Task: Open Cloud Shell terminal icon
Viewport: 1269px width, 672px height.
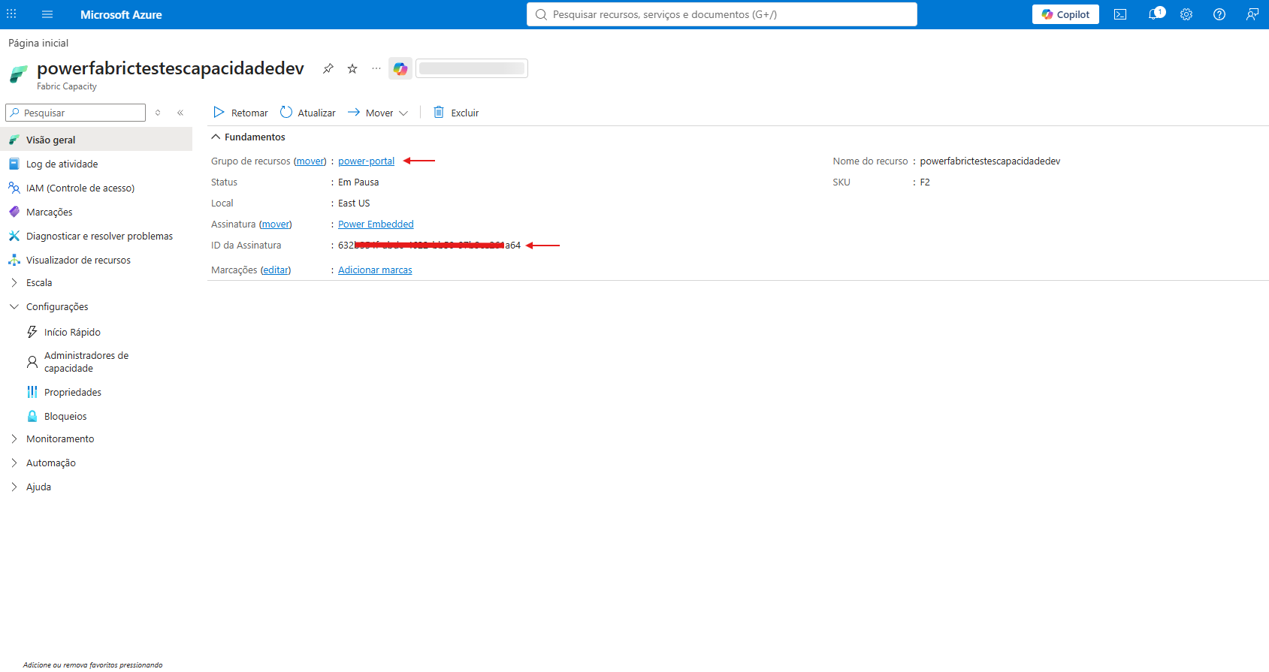Action: click(1120, 14)
